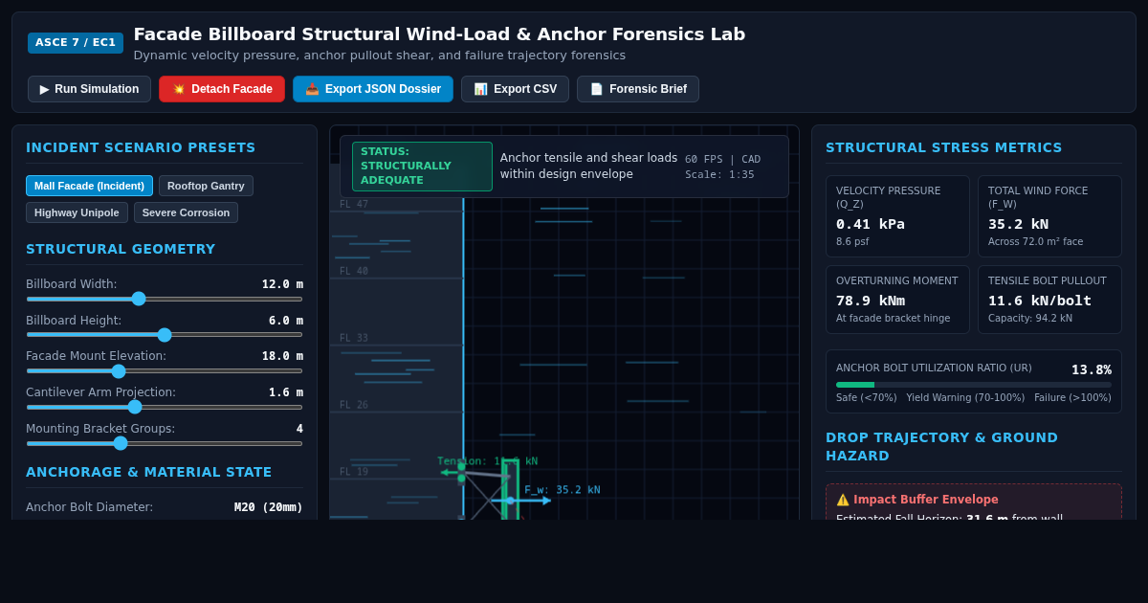Click the explosion icon on Detach Facade
The height and width of the screenshot is (603, 1148).
178,89
